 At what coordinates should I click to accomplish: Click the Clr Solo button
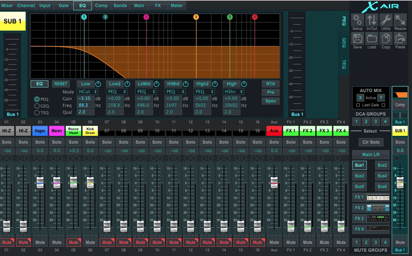[x=371, y=142]
